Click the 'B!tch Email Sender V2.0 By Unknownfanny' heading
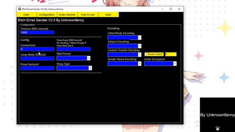235x132 pixels. 51,20
